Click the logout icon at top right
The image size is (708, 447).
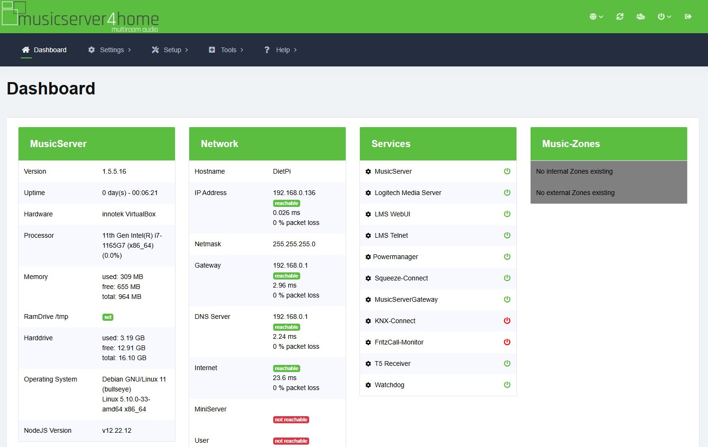tap(688, 17)
